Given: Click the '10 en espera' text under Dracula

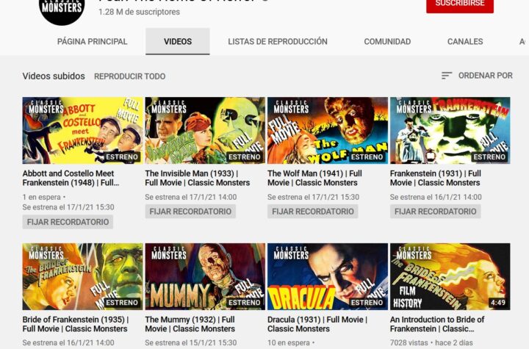Looking at the screenshot, I should pos(289,343).
